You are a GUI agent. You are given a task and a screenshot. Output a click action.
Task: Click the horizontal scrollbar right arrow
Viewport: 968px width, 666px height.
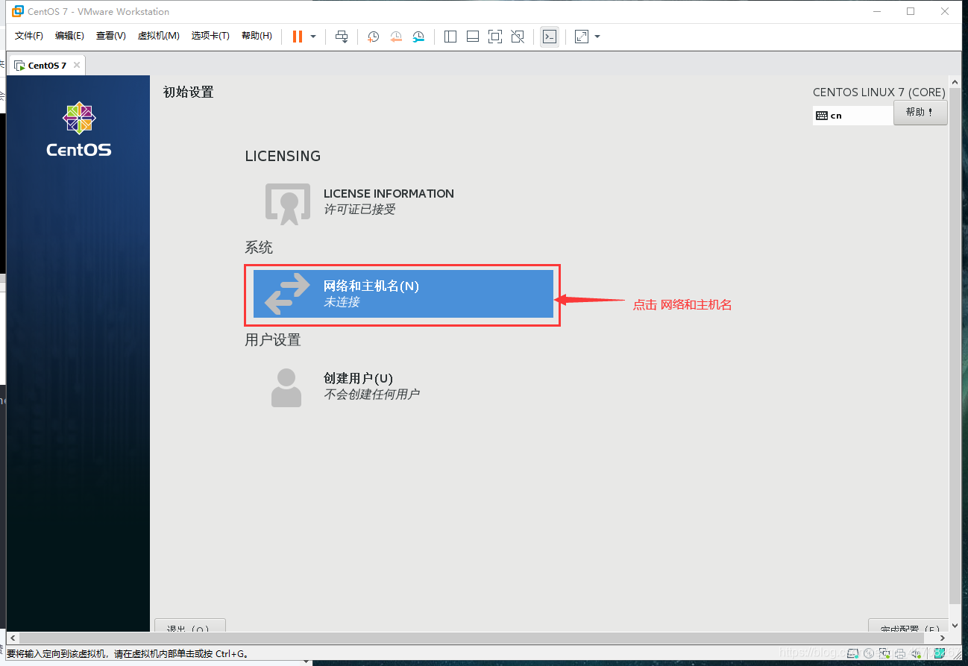pos(943,639)
